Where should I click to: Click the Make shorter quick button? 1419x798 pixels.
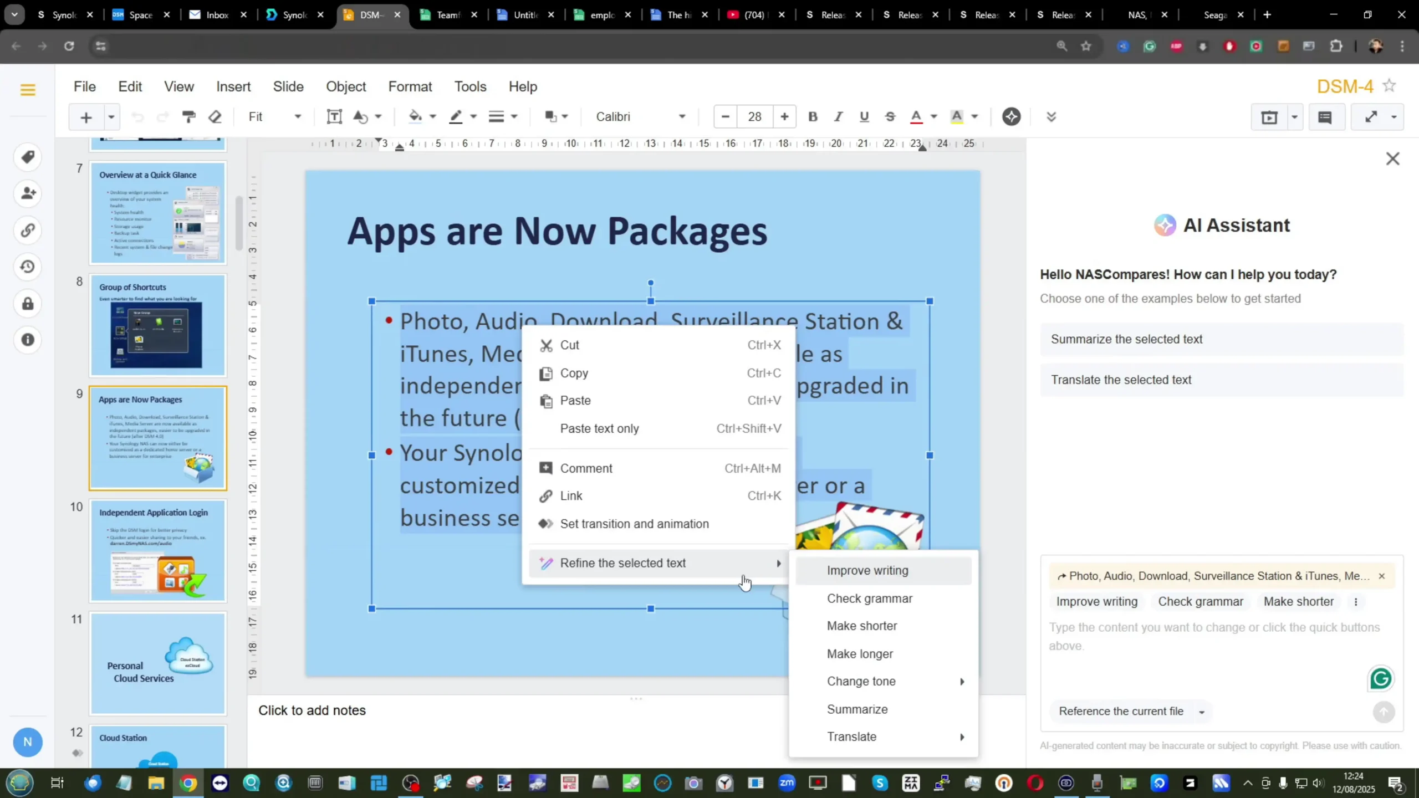pos(1299,602)
